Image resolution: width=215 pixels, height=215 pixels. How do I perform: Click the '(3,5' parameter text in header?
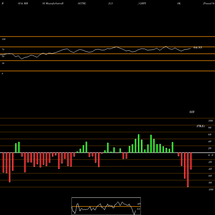pos(110,3)
